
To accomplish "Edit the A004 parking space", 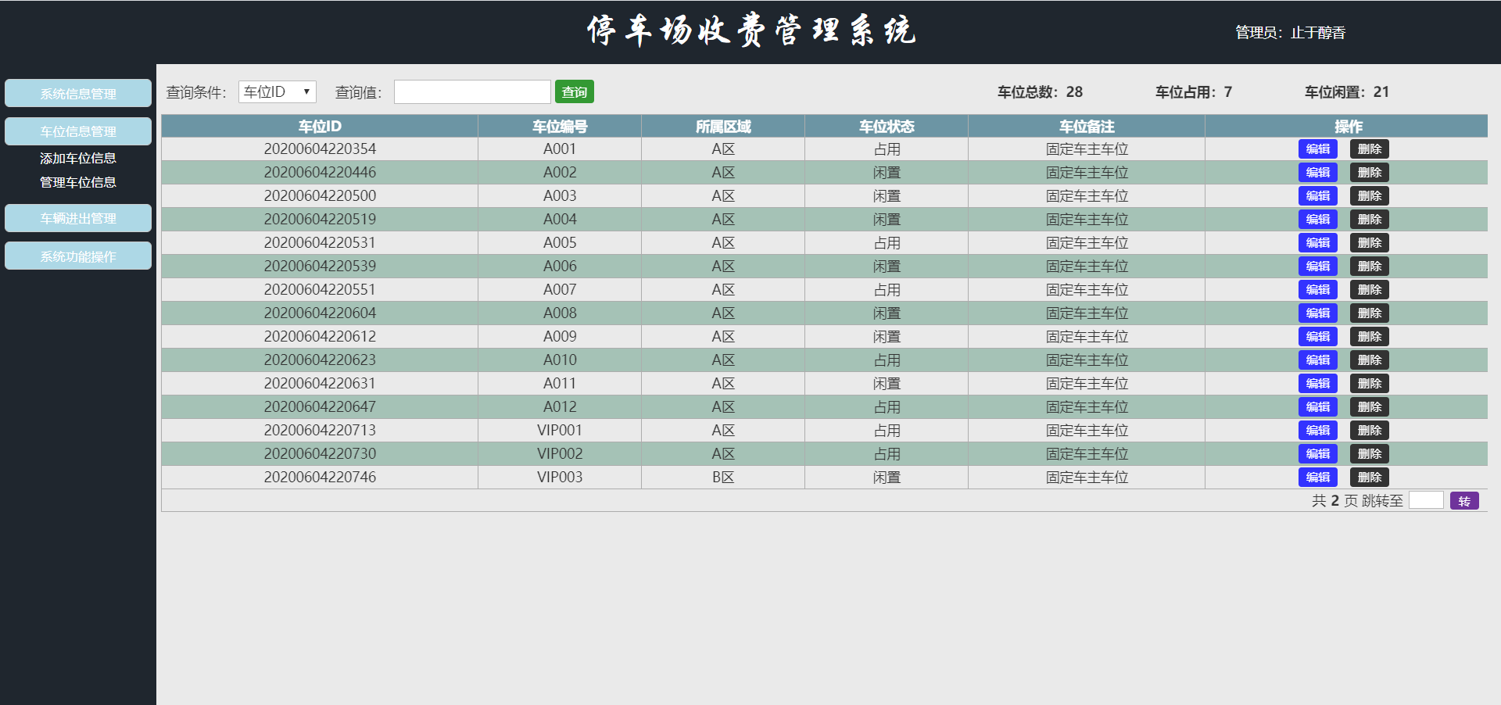I will tap(1318, 219).
